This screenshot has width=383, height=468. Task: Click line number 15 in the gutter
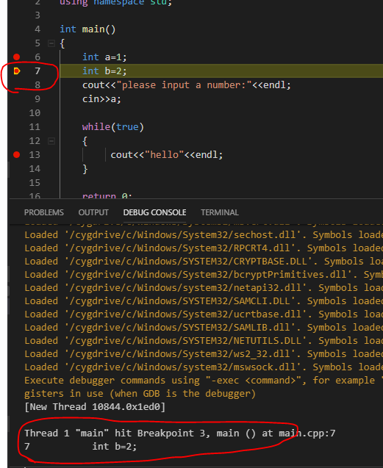[x=35, y=183]
